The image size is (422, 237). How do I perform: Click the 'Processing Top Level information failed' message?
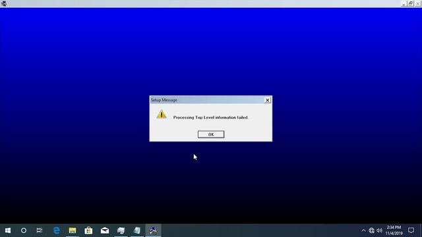[210, 117]
